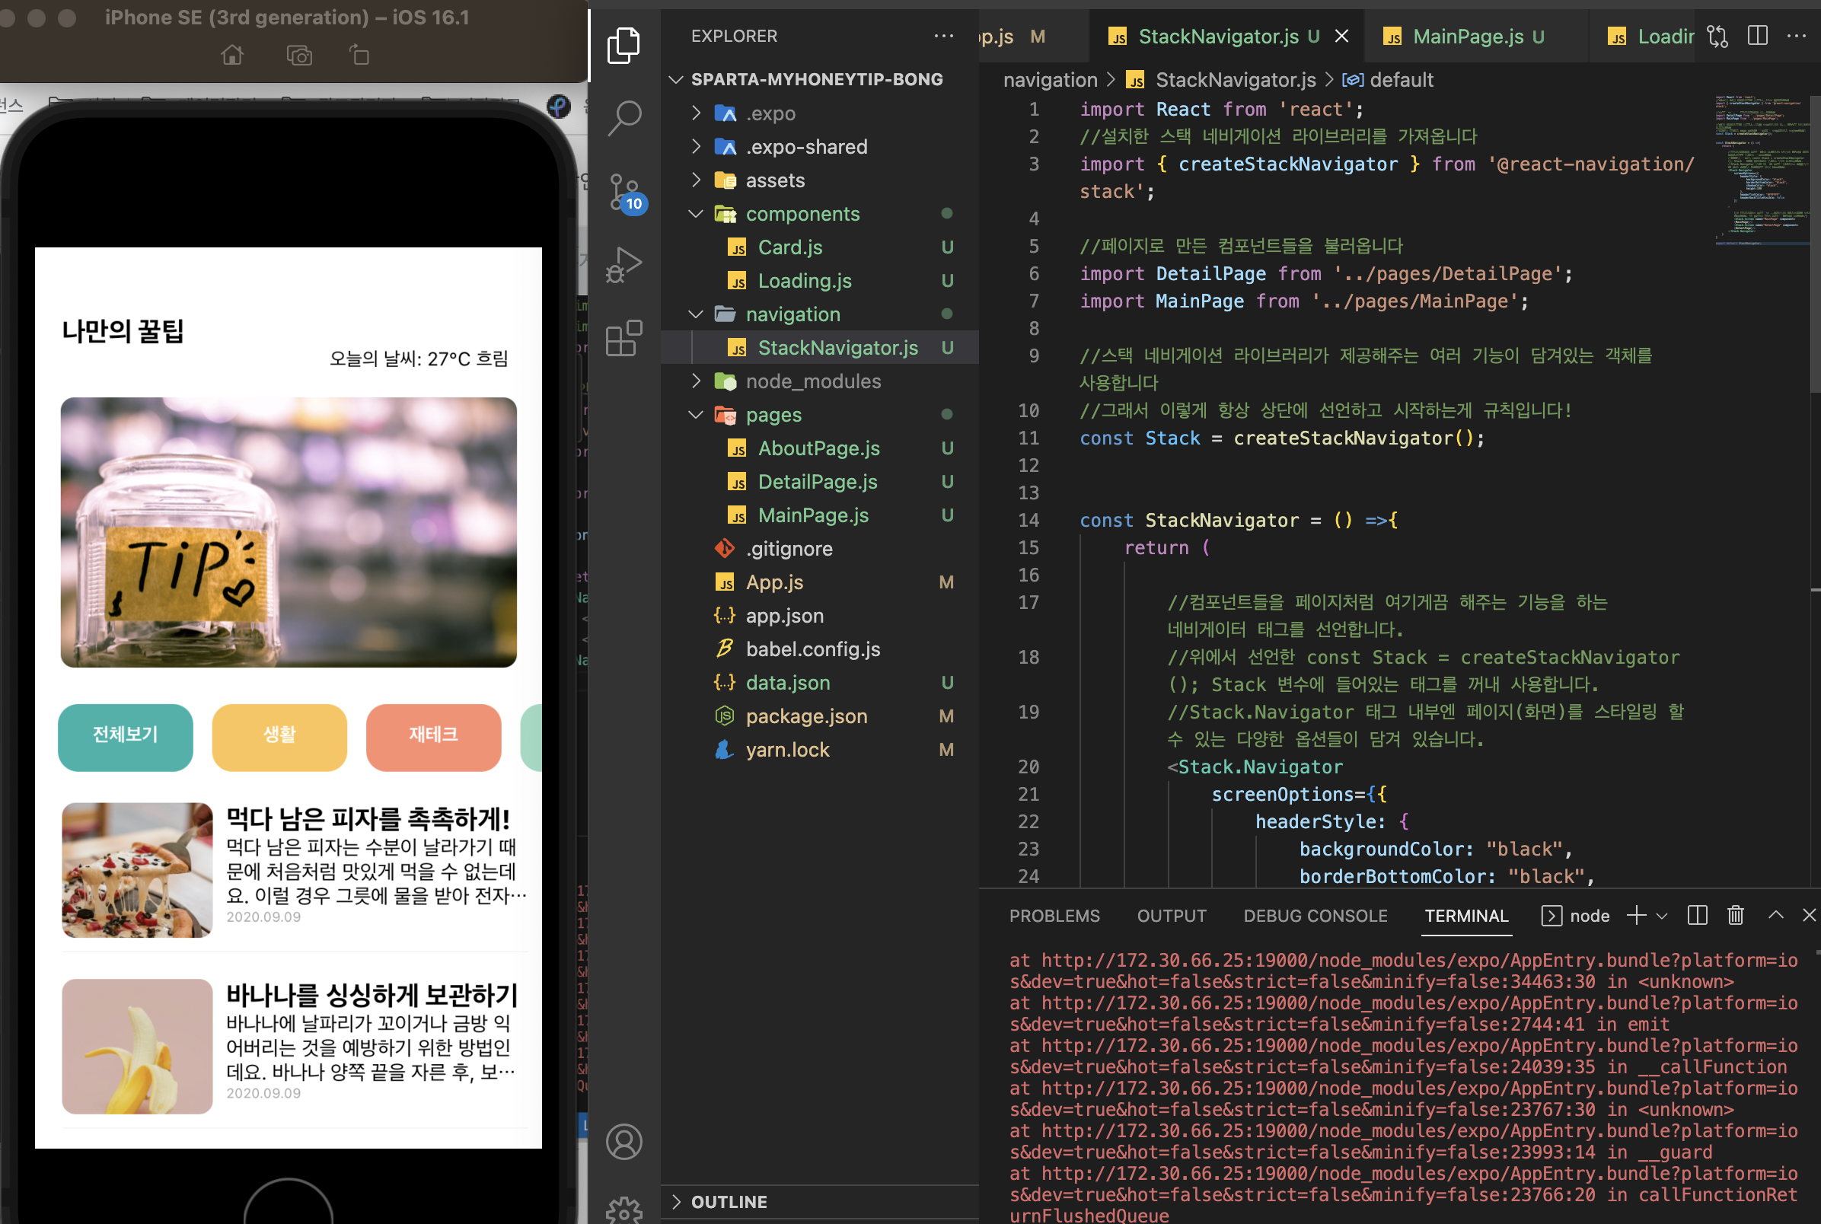Screen dimensions: 1821x1224
Task: Add a new terminal with plus icon
Action: pos(1636,915)
